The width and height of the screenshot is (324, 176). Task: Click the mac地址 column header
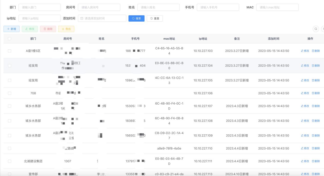click(169, 39)
